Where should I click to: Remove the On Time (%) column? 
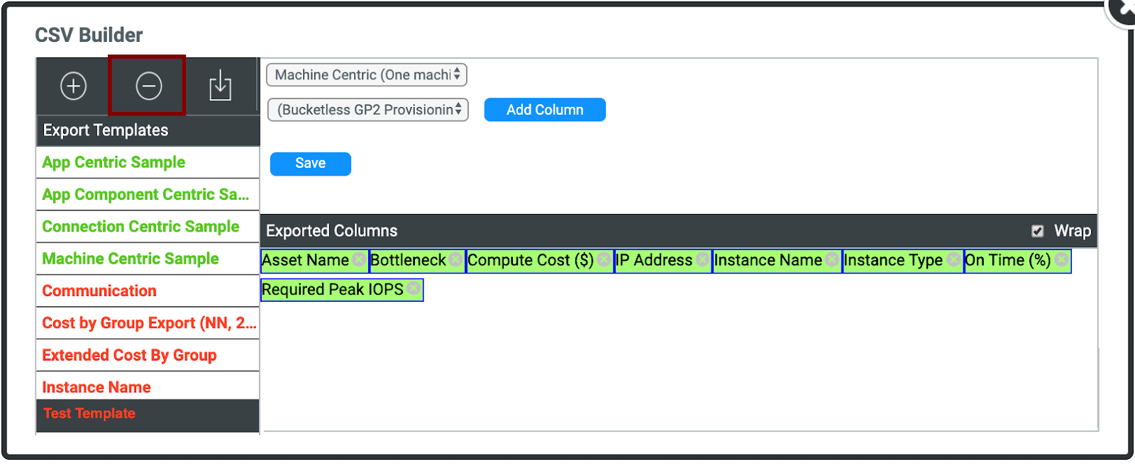(1061, 260)
